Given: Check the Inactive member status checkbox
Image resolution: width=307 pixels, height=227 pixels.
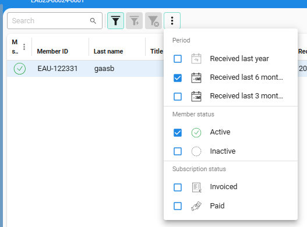Looking at the screenshot, I should click(178, 151).
